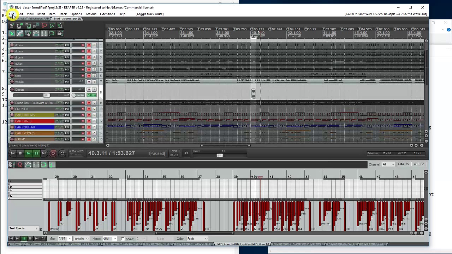Click the plus button beside Text Events
Screen dimensions: 452x254
pyautogui.click(x=41, y=229)
